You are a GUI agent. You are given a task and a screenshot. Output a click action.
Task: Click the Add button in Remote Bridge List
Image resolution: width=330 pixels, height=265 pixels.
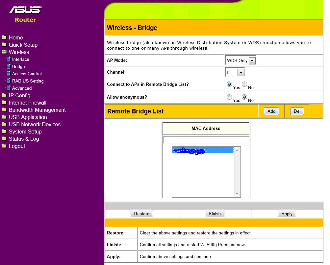pos(271,111)
